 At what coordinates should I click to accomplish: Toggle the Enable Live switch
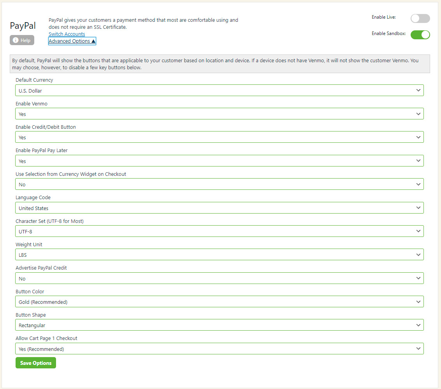[x=420, y=18]
